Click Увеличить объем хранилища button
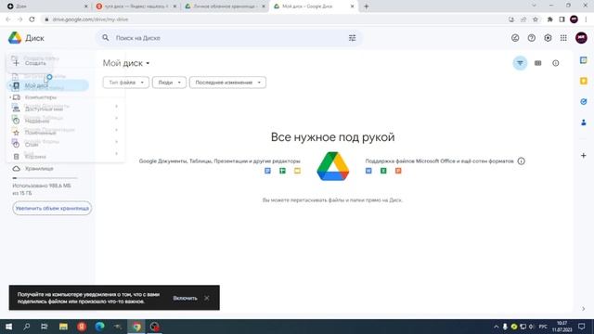This screenshot has height=334, width=594. pos(52,208)
